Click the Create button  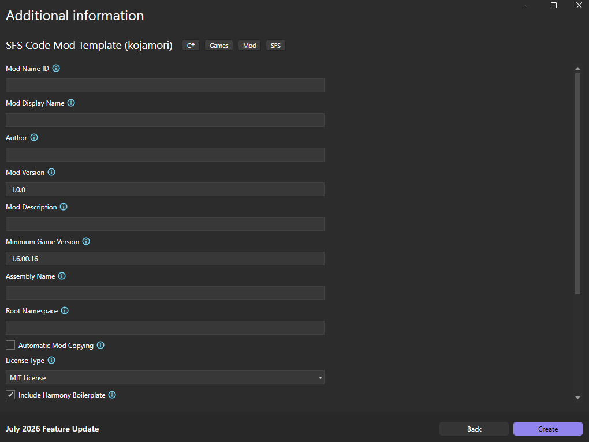pos(547,429)
